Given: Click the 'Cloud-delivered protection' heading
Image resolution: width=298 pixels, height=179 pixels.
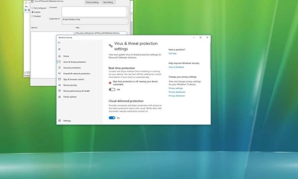Looking at the screenshot, I should [126, 101].
